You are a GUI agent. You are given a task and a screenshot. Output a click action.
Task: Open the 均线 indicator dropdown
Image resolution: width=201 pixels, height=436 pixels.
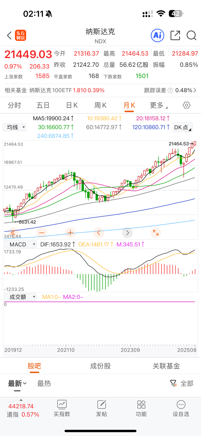(x=15, y=127)
